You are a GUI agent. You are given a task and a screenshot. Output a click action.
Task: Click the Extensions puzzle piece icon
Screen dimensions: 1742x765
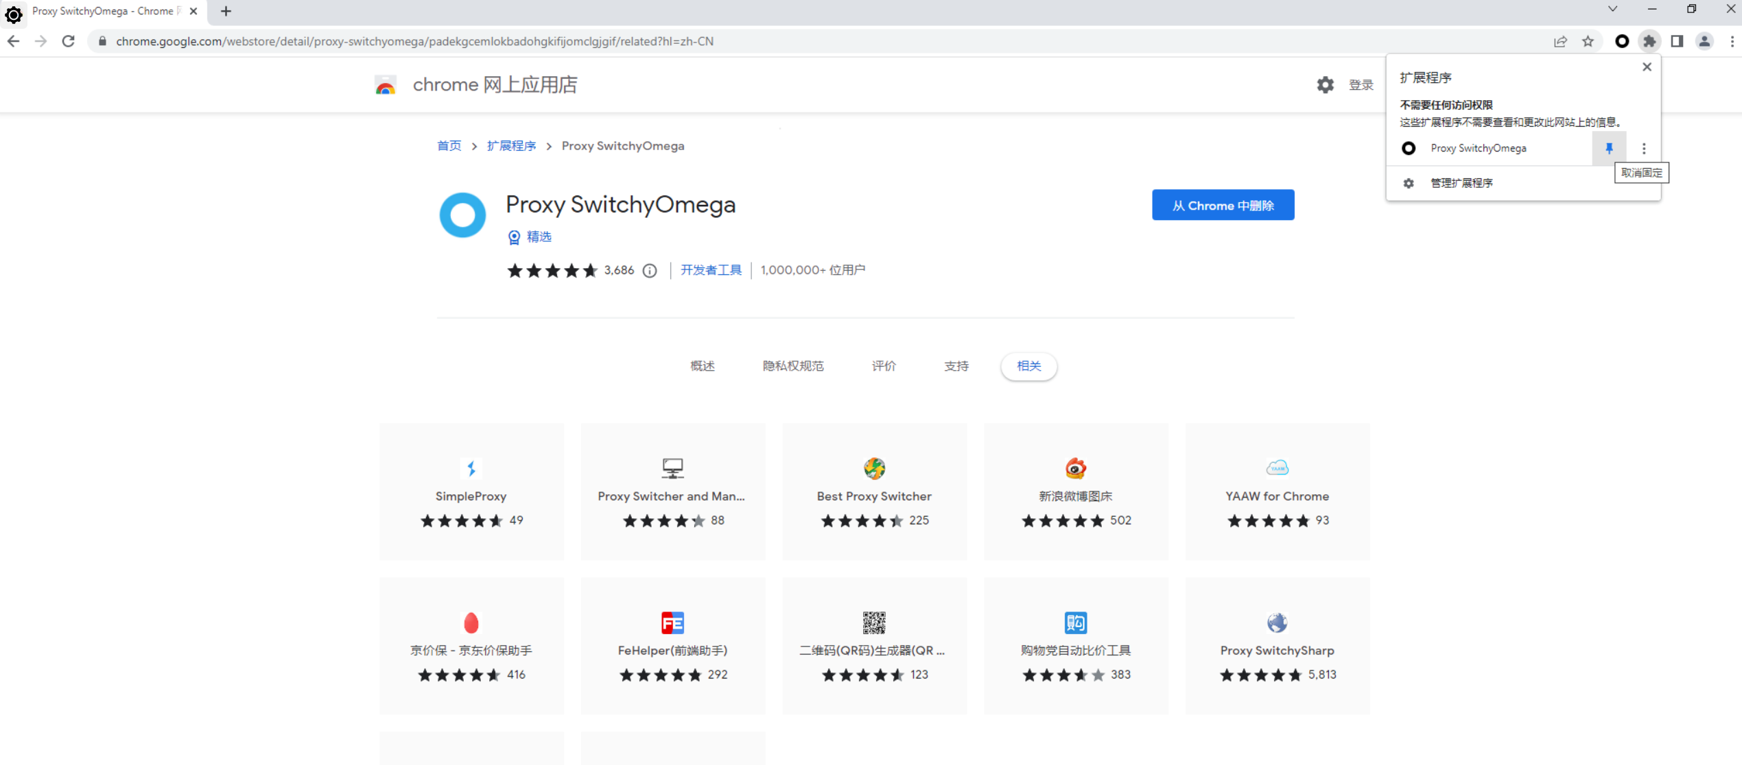pos(1649,41)
